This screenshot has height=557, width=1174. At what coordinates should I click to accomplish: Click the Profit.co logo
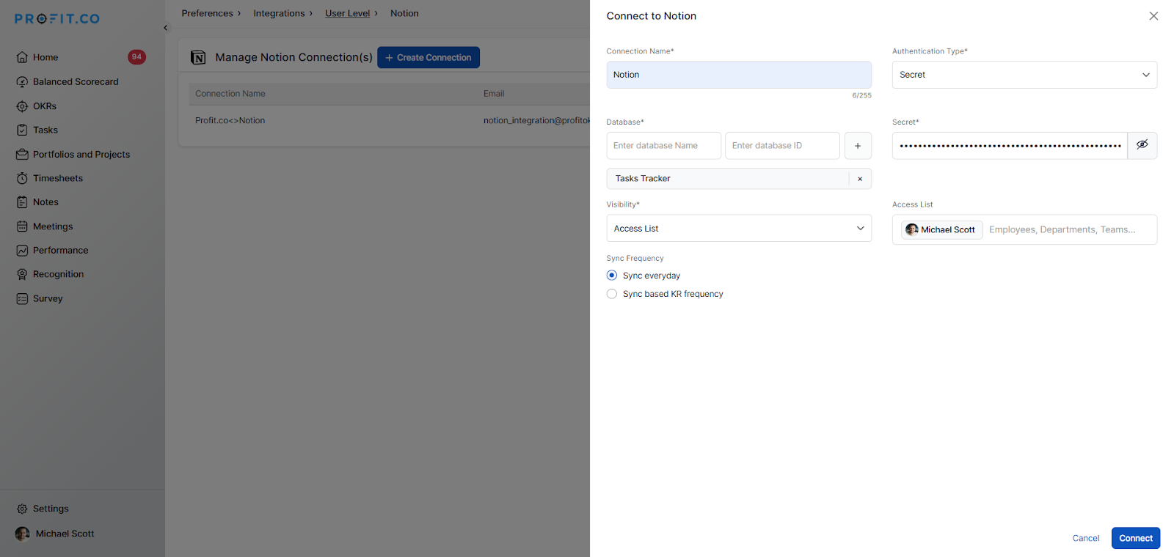(x=57, y=19)
